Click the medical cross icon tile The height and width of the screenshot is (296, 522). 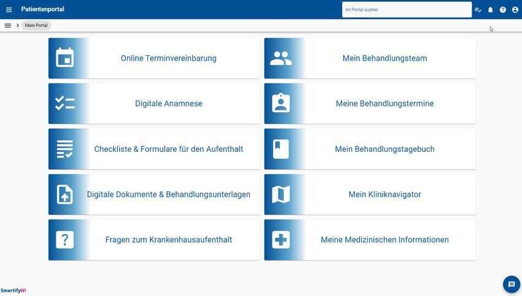click(x=281, y=240)
